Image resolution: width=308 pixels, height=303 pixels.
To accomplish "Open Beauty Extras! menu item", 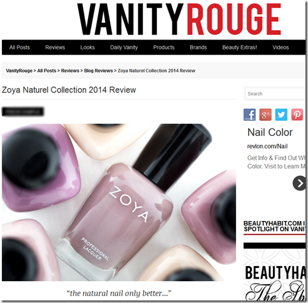I will tap(239, 48).
